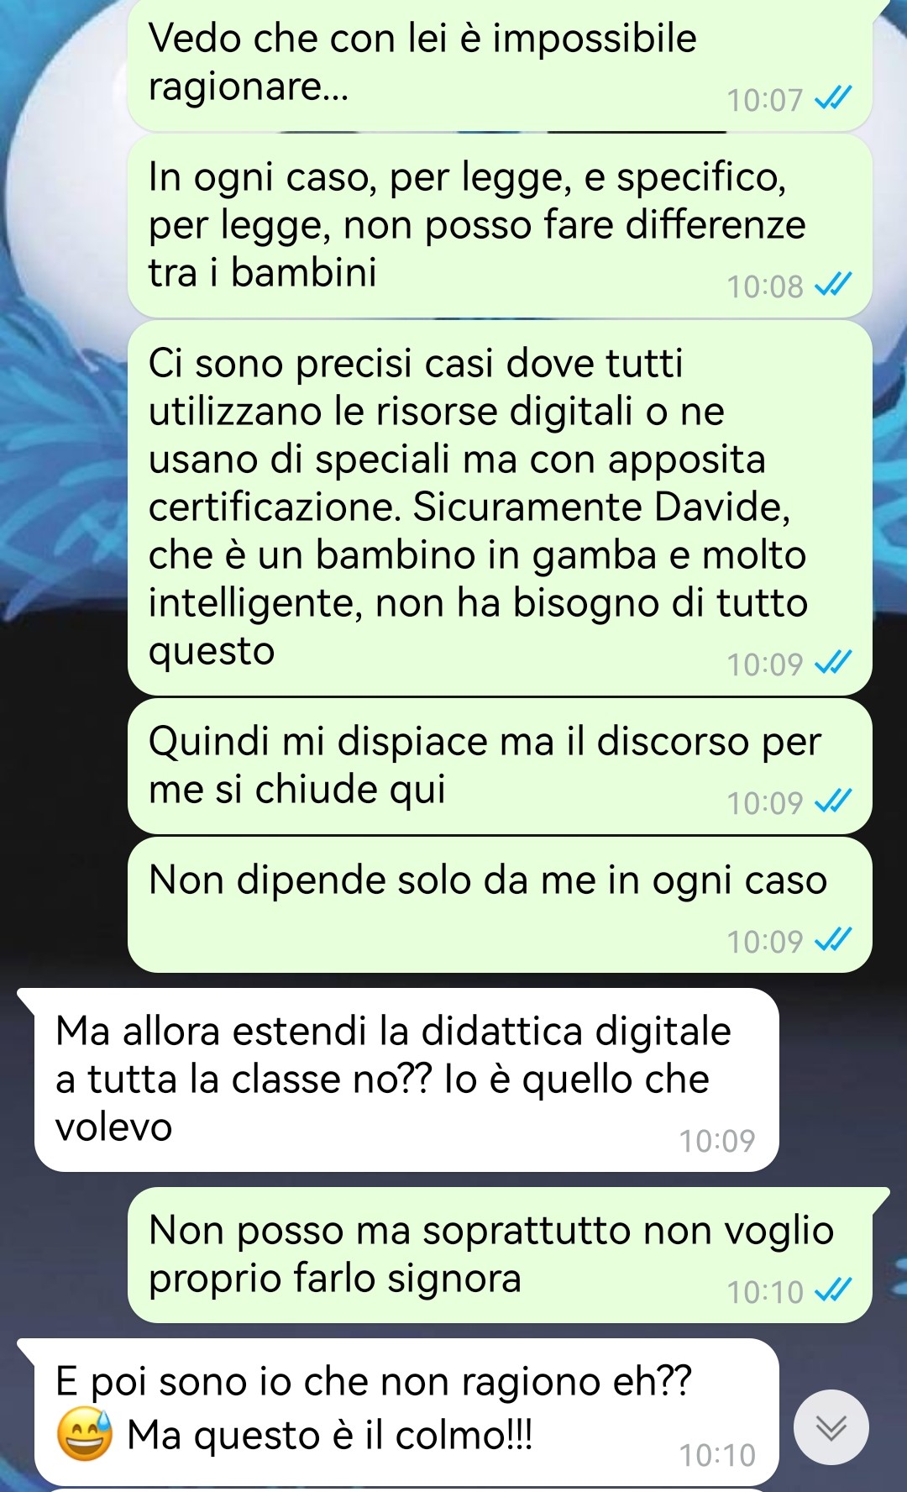Tap the 10:09 timestamp on received message

pyautogui.click(x=717, y=1140)
